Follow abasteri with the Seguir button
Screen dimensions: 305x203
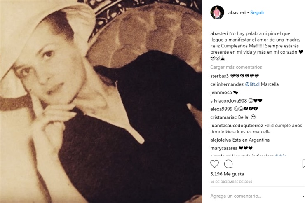257,12
